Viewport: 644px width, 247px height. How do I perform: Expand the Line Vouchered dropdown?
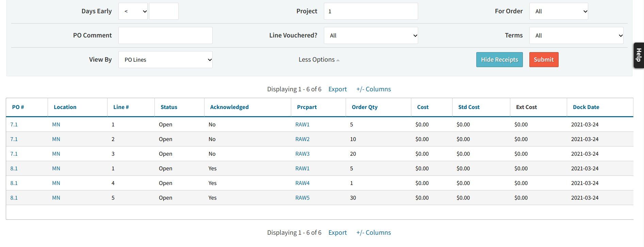370,35
